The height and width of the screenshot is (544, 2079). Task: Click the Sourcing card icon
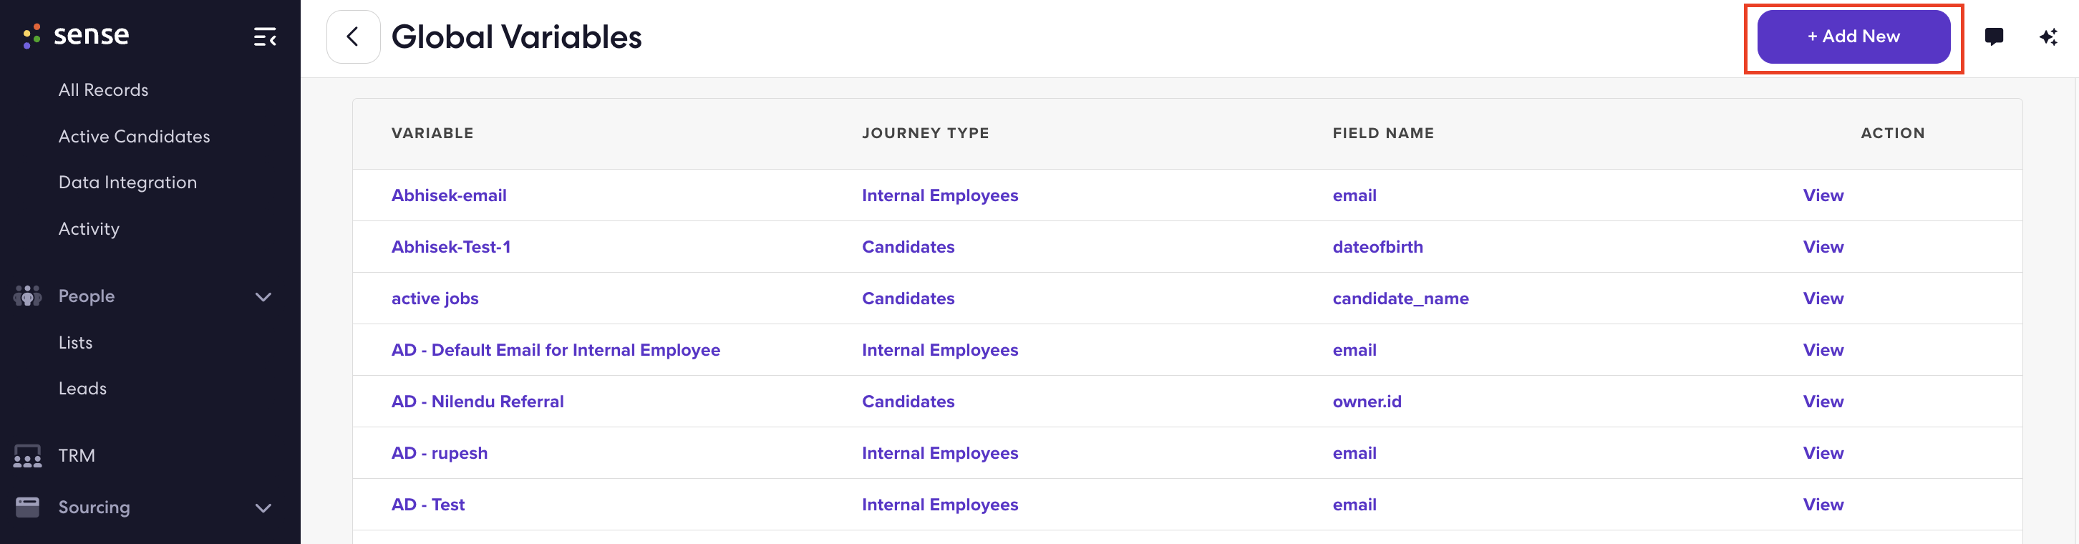pyautogui.click(x=27, y=507)
